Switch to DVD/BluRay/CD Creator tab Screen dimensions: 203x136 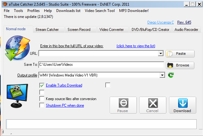(151, 30)
